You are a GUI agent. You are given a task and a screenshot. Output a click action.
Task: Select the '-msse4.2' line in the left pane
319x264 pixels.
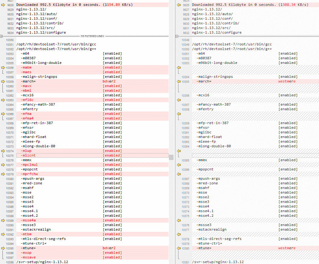click(x=92, y=216)
